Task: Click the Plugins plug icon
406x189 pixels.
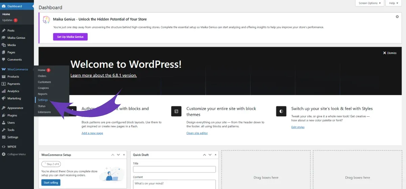Action: pyautogui.click(x=4, y=115)
